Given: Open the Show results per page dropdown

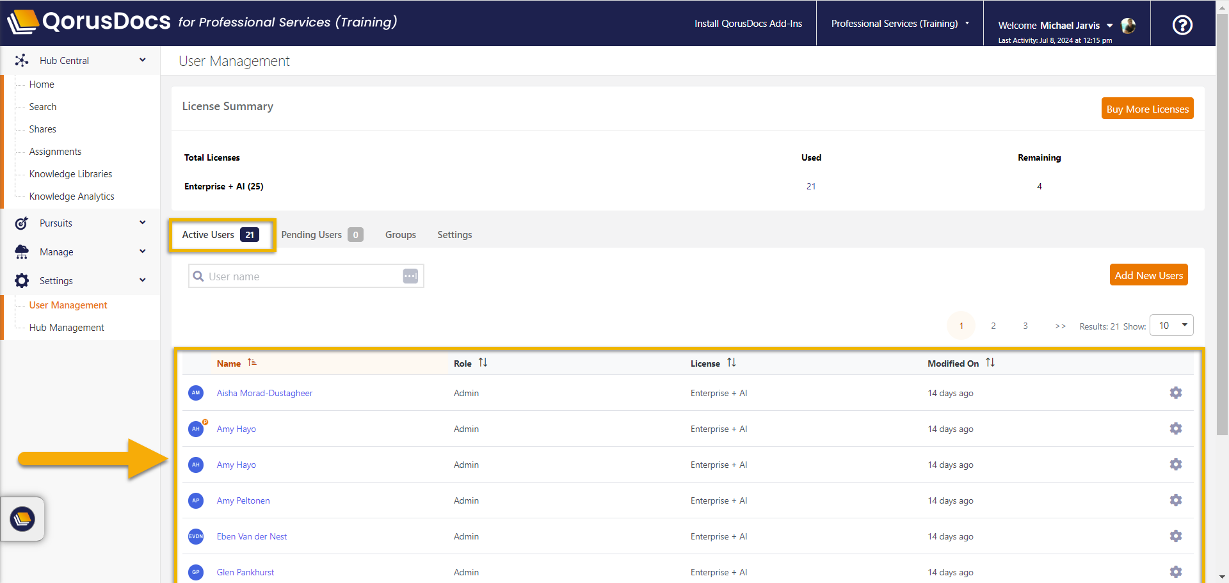Looking at the screenshot, I should [x=1171, y=326].
